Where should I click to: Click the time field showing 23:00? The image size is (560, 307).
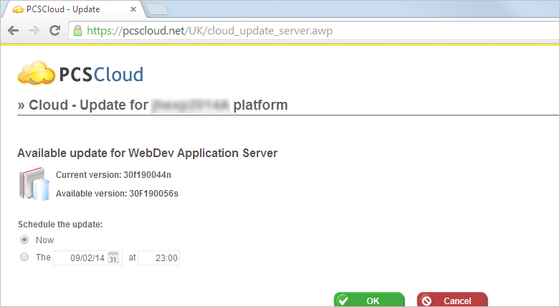tap(159, 258)
